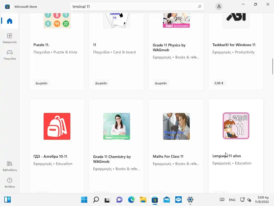The width and height of the screenshot is (274, 206).
Task: Open the Βιβλιοθήκη (Library) section
Action: pos(10,166)
